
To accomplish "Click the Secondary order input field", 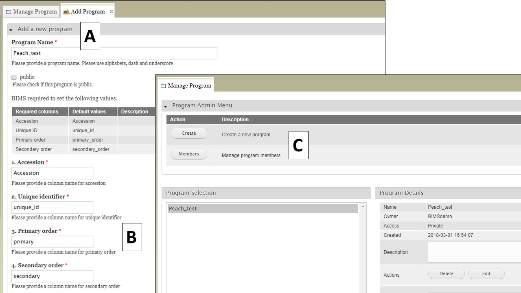I will pyautogui.click(x=52, y=276).
